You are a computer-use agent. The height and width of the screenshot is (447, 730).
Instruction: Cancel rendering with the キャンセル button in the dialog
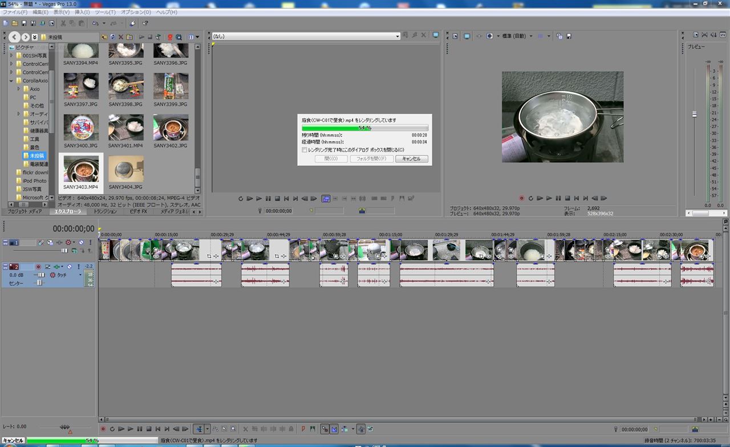(x=411, y=159)
